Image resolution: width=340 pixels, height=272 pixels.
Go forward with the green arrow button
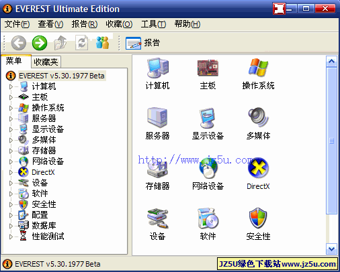40,43
